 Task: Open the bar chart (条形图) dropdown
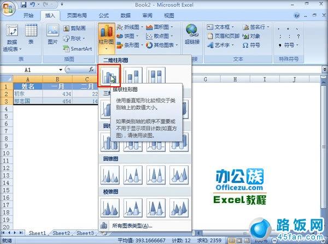tap(130, 45)
